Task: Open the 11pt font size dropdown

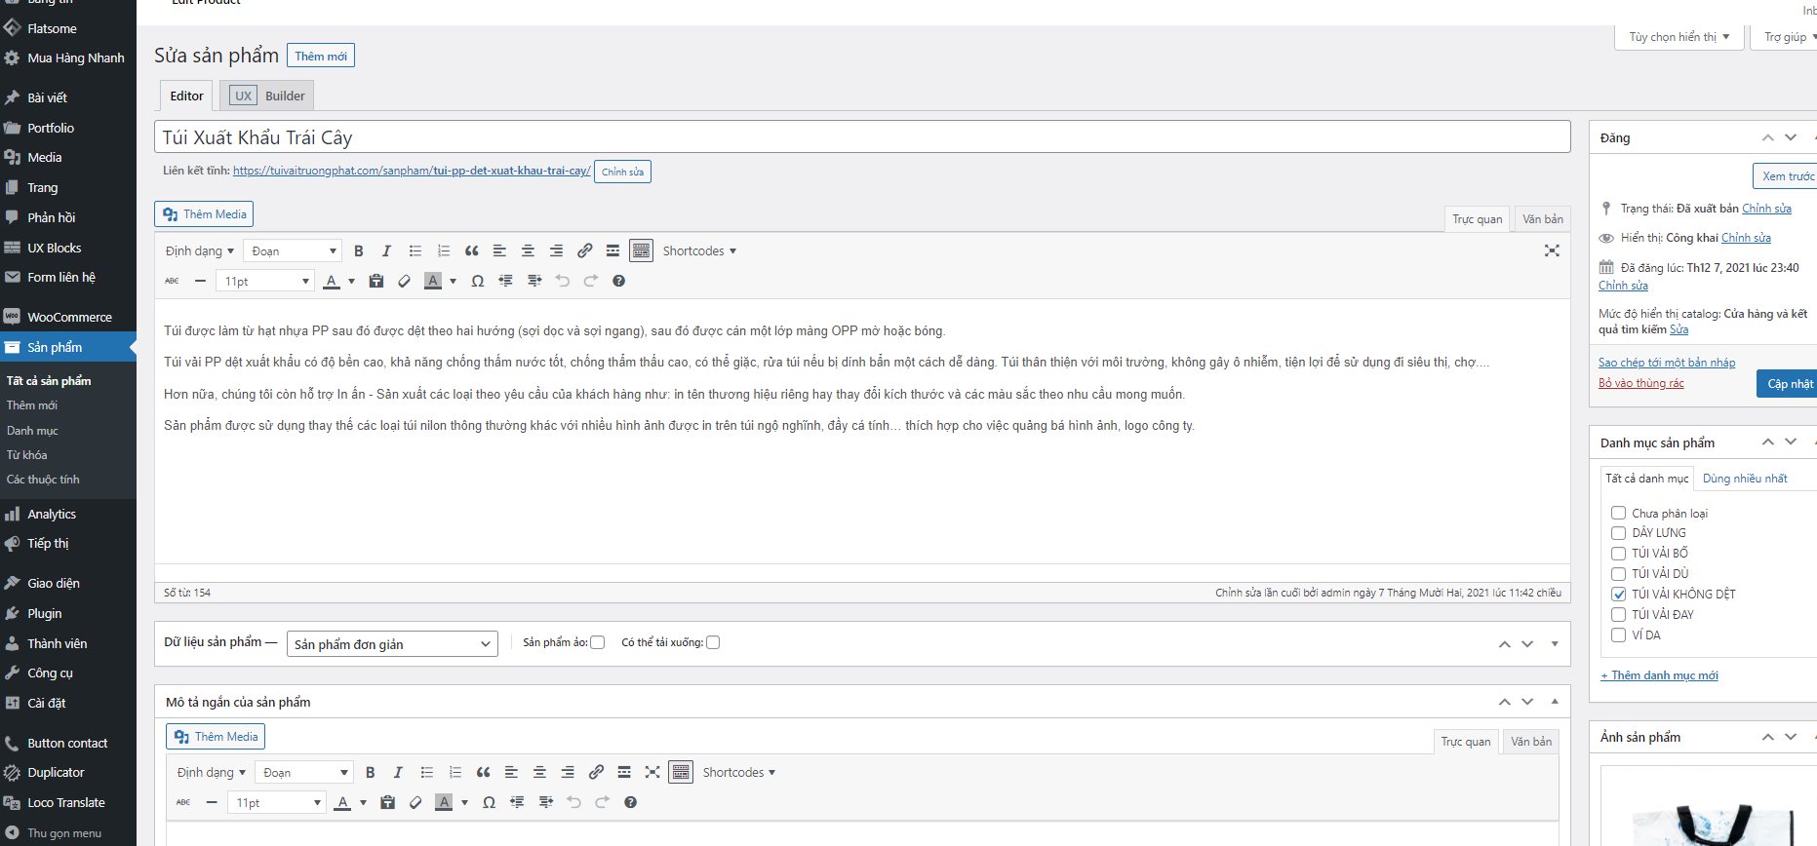Action: pyautogui.click(x=265, y=282)
